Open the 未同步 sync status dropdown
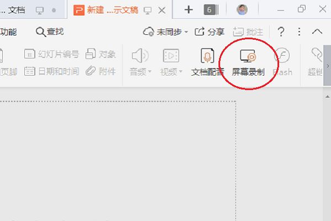Screen dimensions: 331x221 point(165,32)
